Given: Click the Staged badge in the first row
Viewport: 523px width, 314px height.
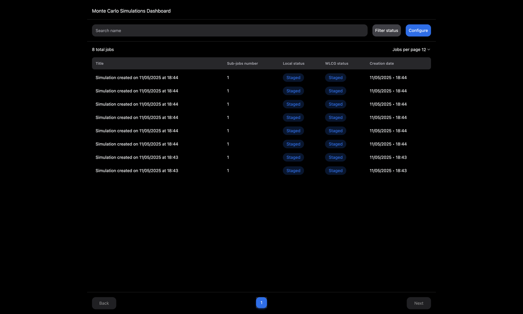Looking at the screenshot, I should [x=293, y=77].
